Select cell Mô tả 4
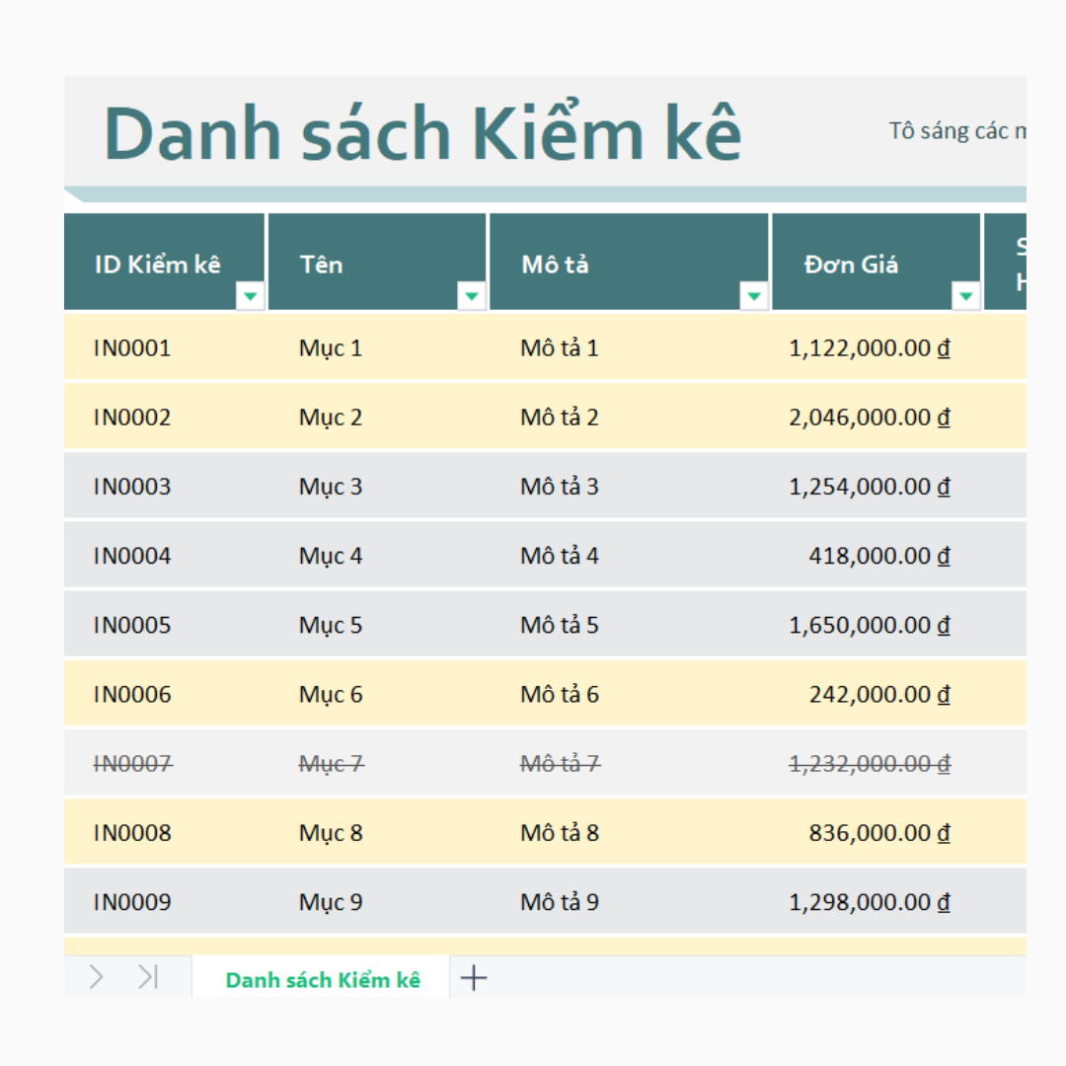Viewport: 1066px width, 1066px height. click(629, 556)
